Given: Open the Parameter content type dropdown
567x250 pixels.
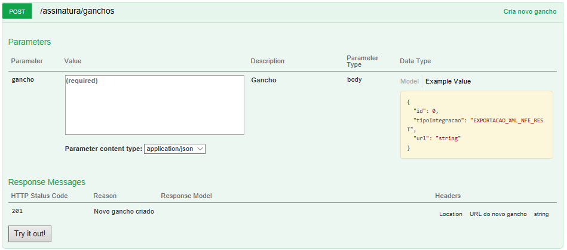Looking at the screenshot, I should coord(174,149).
